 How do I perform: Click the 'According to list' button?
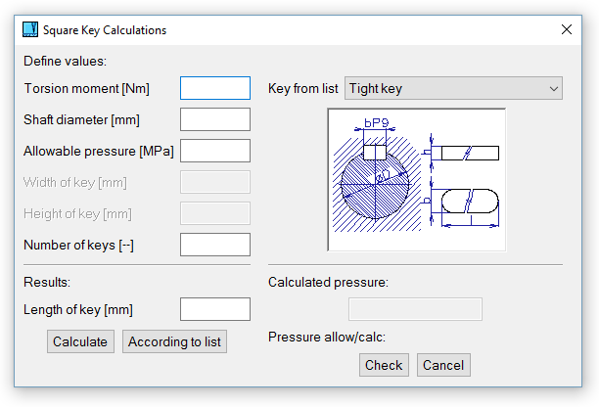point(175,341)
